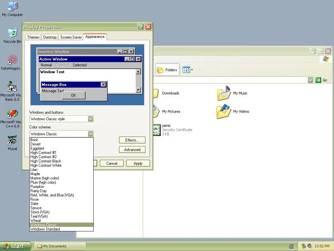
Task: Launch Microsoft Visual Basic 6.0 shortcut
Action: (x=12, y=91)
